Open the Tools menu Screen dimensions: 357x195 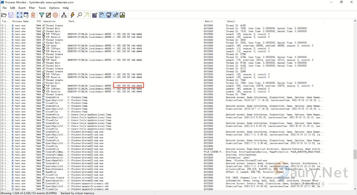pyautogui.click(x=42, y=8)
